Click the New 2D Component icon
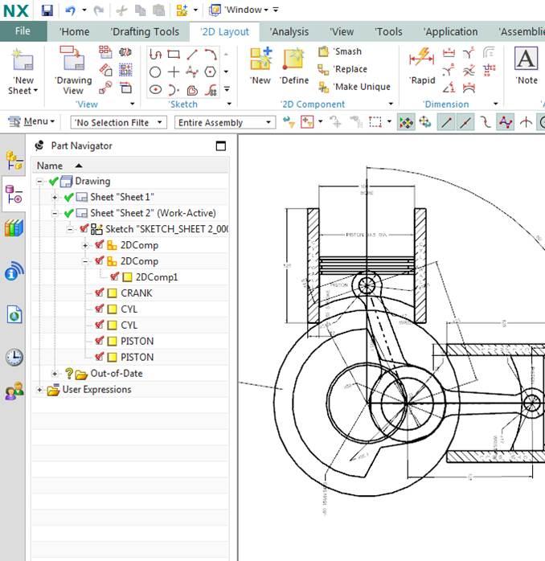This screenshot has width=545, height=561. click(260, 61)
